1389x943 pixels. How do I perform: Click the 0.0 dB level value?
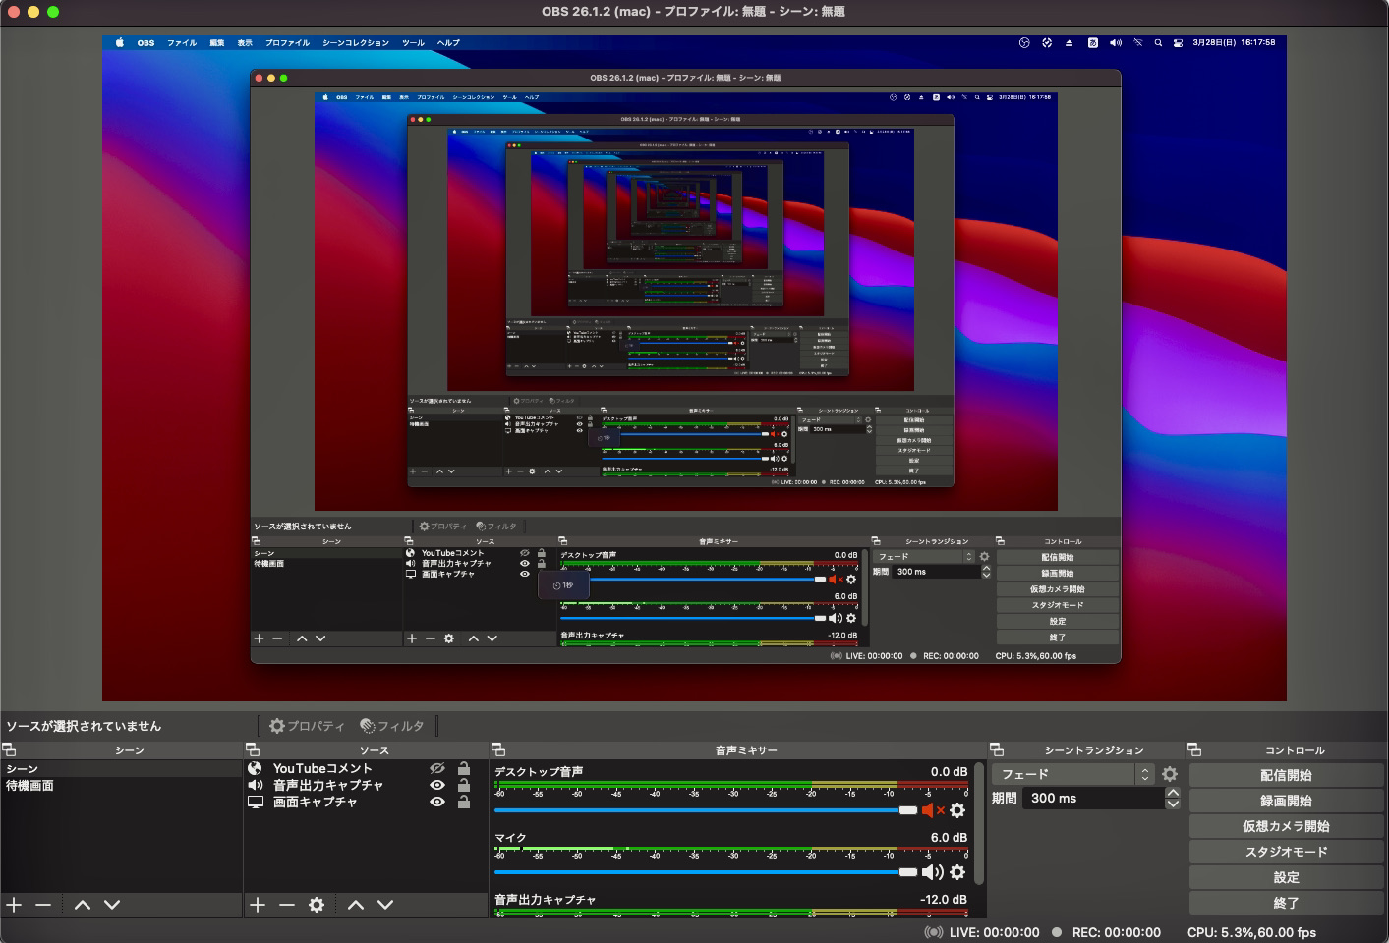pyautogui.click(x=949, y=772)
